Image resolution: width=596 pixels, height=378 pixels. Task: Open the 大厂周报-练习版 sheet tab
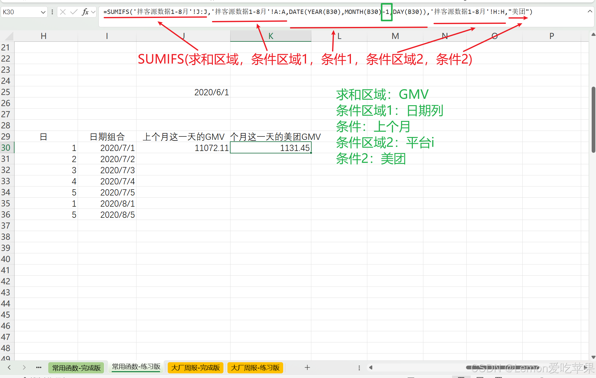pyautogui.click(x=255, y=368)
